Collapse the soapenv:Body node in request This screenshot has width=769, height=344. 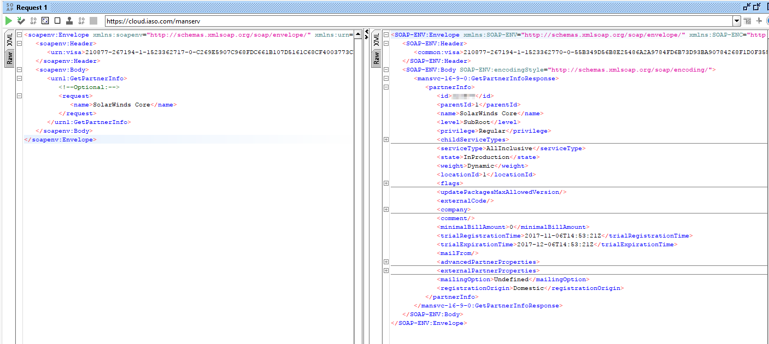[x=20, y=69]
